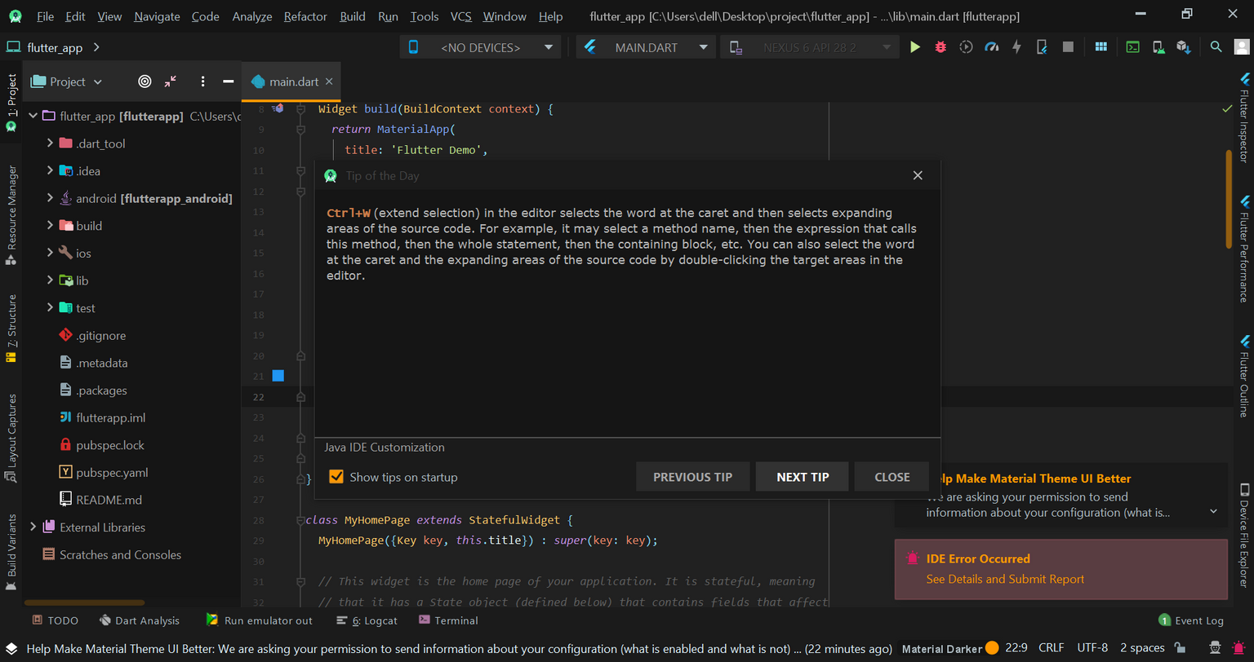Collapse all in Project panel
The image size is (1254, 662).
pos(170,82)
